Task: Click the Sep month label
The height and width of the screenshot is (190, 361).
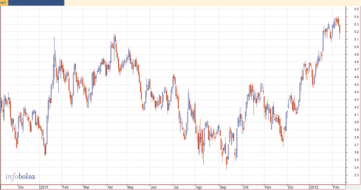Action: pyautogui.click(x=223, y=187)
